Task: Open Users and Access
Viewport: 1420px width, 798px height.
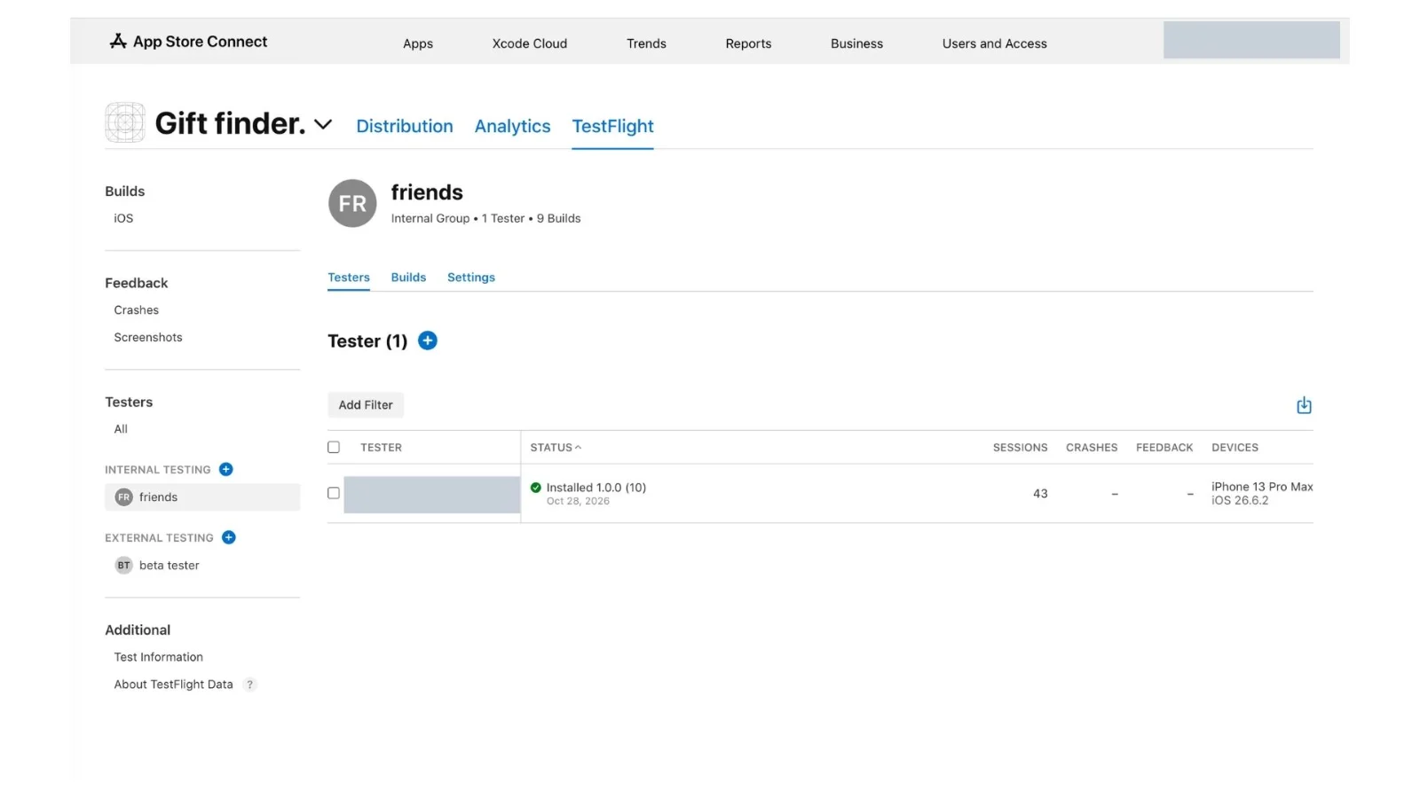Action: tap(994, 43)
